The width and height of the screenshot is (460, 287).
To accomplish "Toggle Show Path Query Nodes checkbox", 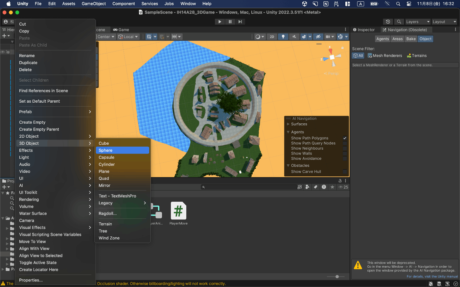I will click(345, 143).
